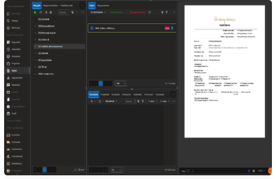Open the Új feltöltés dropdown
The height and width of the screenshot is (179, 276).
pos(98,12)
